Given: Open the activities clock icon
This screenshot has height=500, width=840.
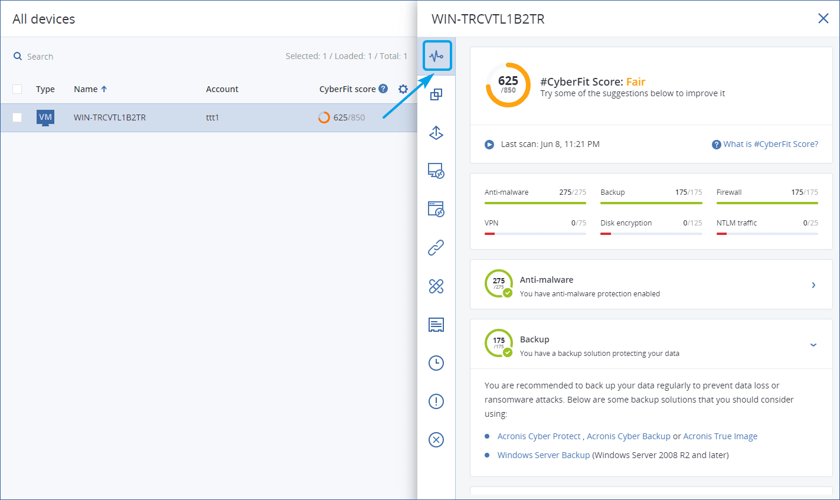Looking at the screenshot, I should click(x=436, y=363).
